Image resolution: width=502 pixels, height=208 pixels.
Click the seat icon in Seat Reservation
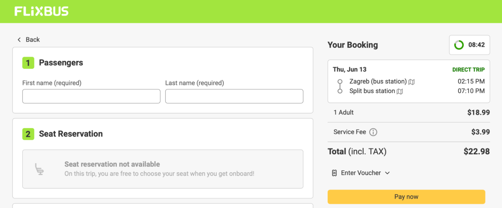(x=39, y=169)
